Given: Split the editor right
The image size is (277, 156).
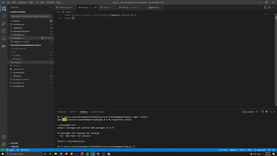Looking at the screenshot, I should [x=269, y=7].
